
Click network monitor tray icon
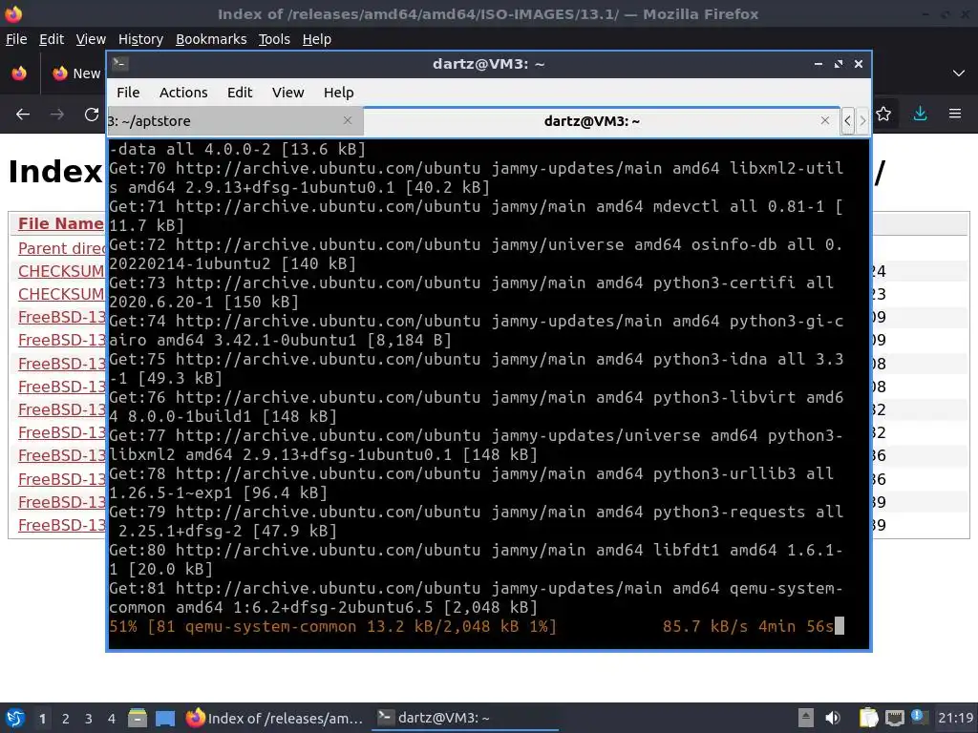[x=894, y=718]
